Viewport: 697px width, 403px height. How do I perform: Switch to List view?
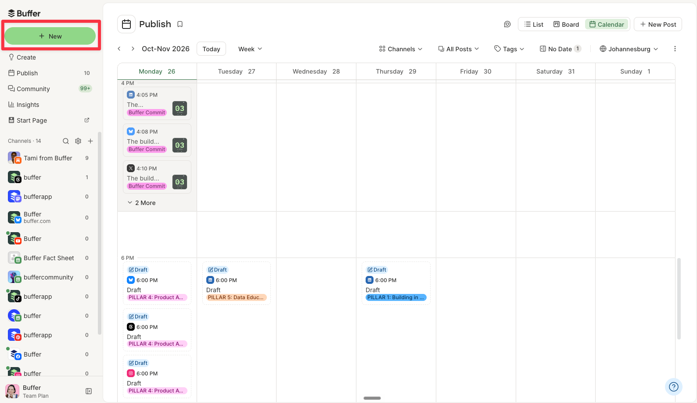click(x=534, y=25)
